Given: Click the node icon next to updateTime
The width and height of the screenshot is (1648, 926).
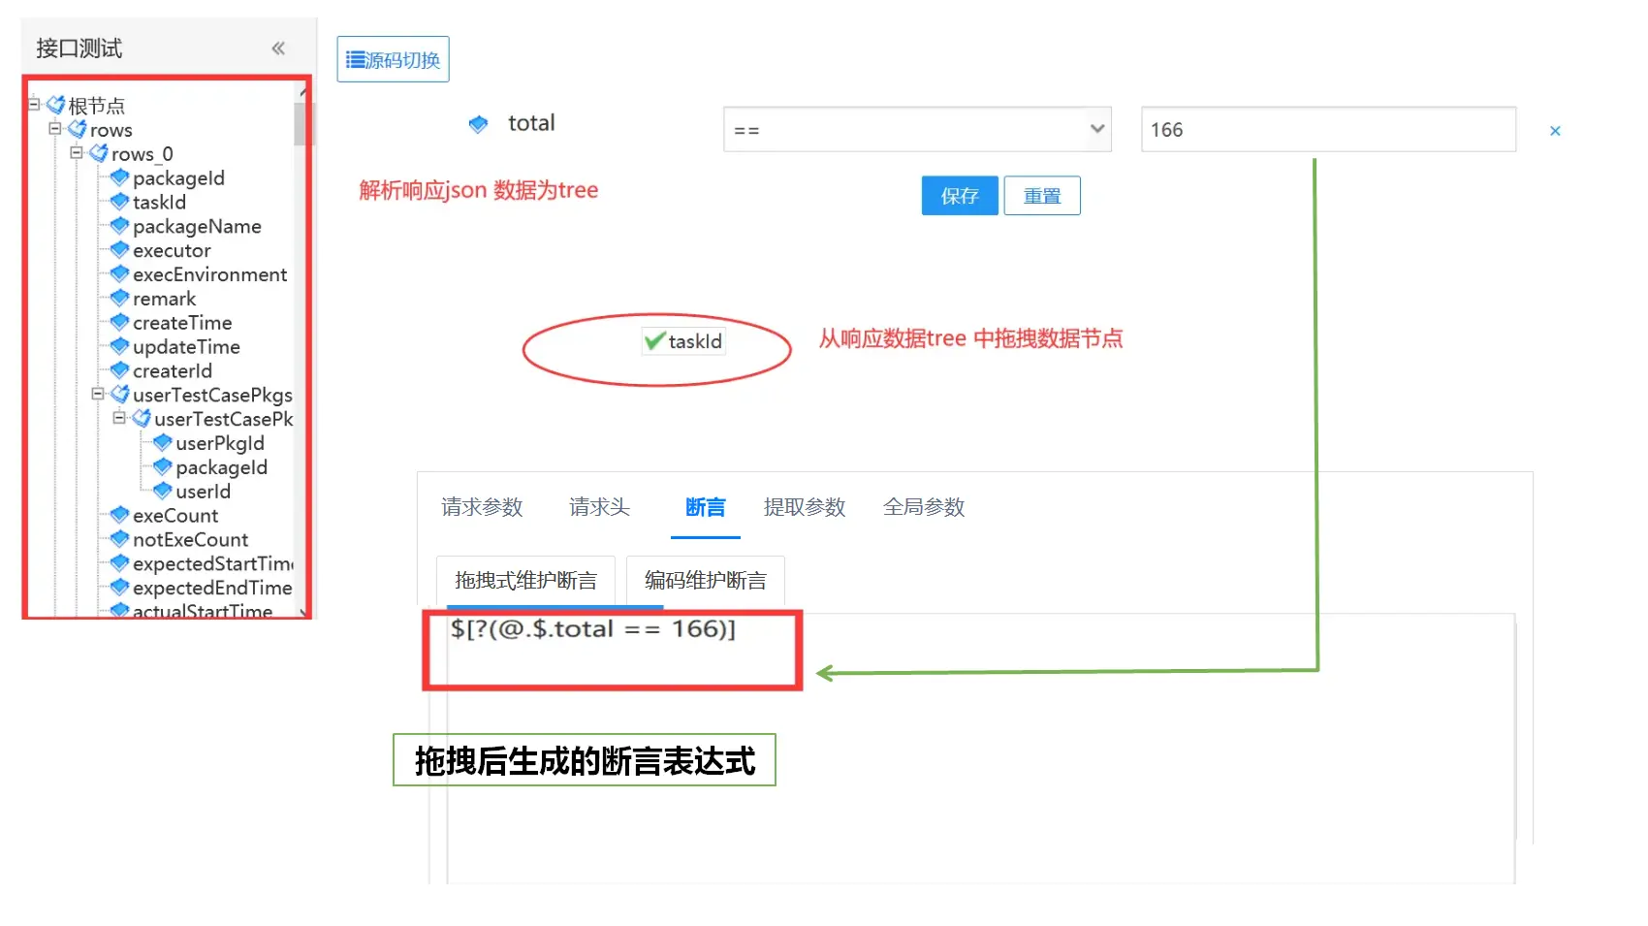Looking at the screenshot, I should click(x=120, y=346).
